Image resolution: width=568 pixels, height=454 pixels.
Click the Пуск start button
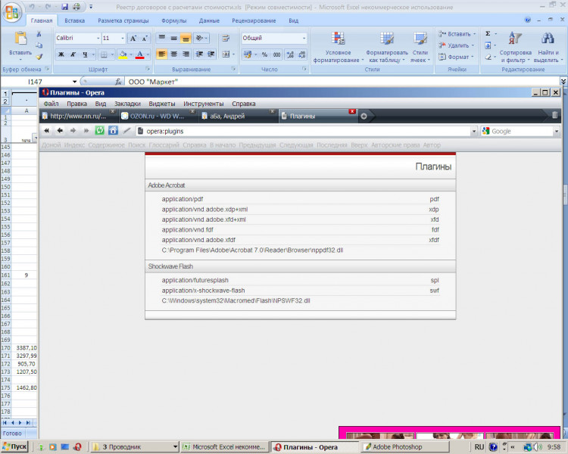coord(15,446)
